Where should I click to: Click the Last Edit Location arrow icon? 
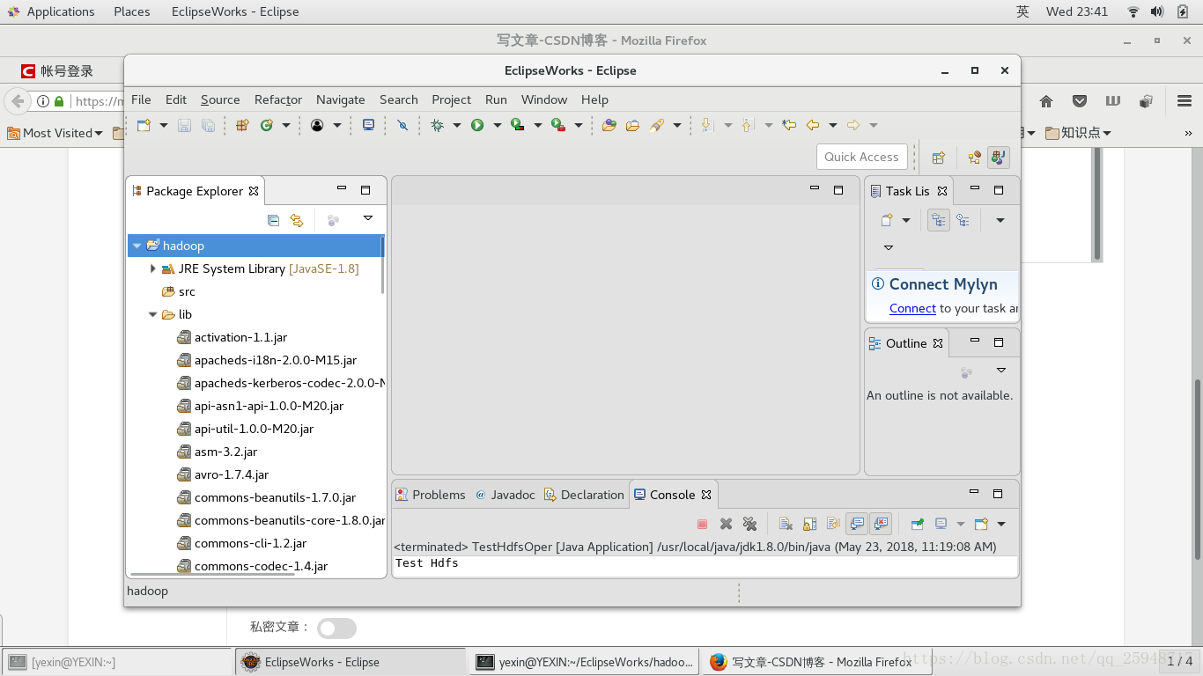pos(789,125)
